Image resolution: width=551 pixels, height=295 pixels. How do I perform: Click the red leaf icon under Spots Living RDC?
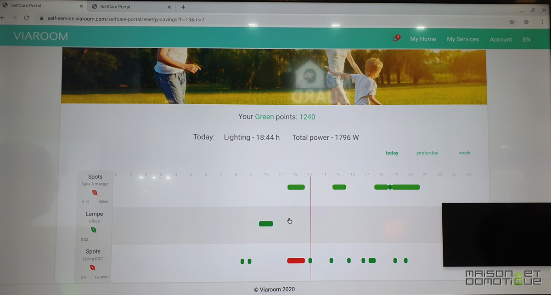tap(92, 267)
